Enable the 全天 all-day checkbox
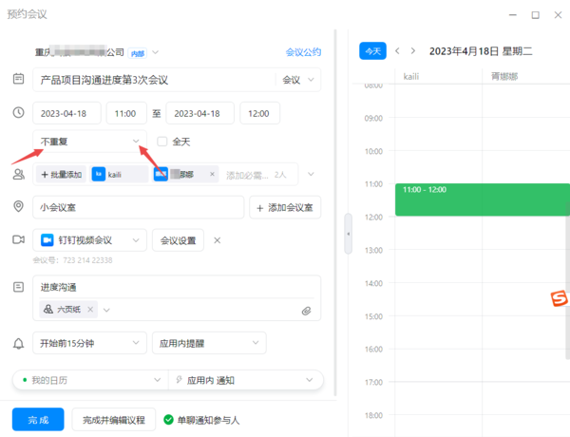 (162, 142)
